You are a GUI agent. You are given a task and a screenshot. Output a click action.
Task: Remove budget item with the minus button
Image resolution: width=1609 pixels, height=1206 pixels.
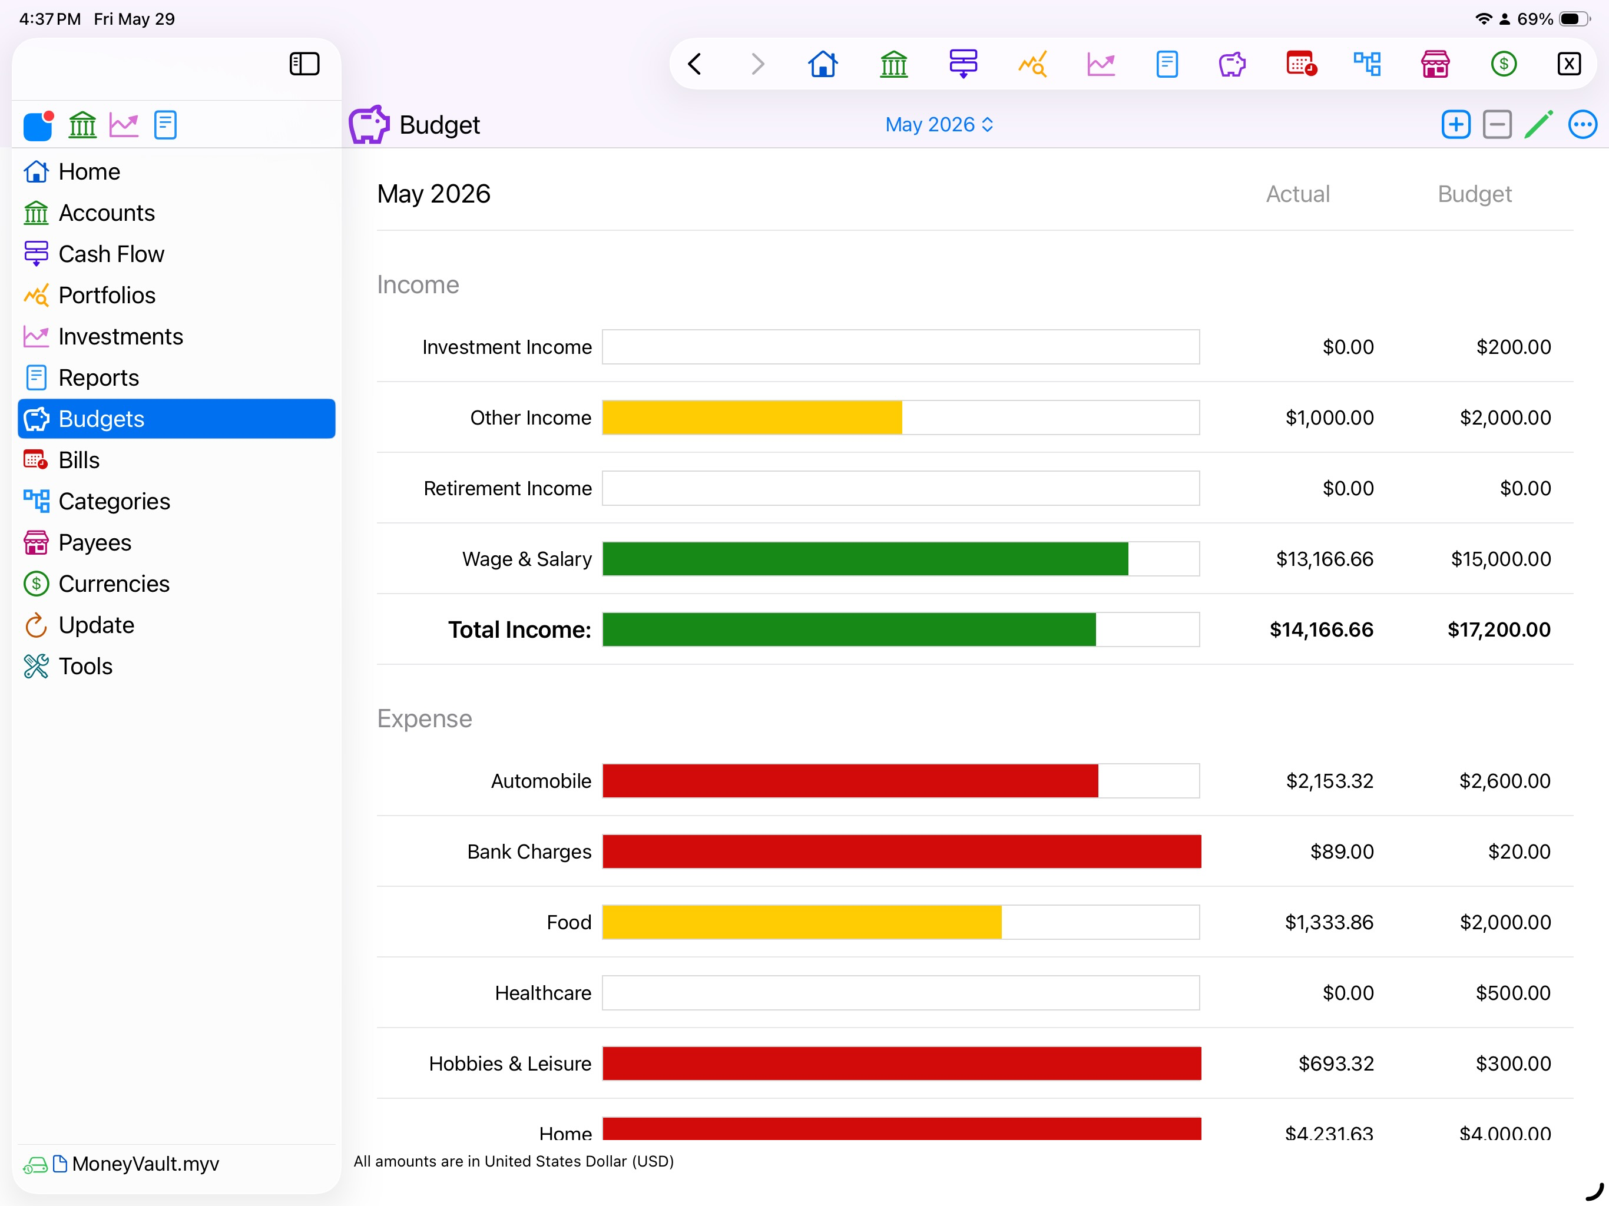point(1497,125)
